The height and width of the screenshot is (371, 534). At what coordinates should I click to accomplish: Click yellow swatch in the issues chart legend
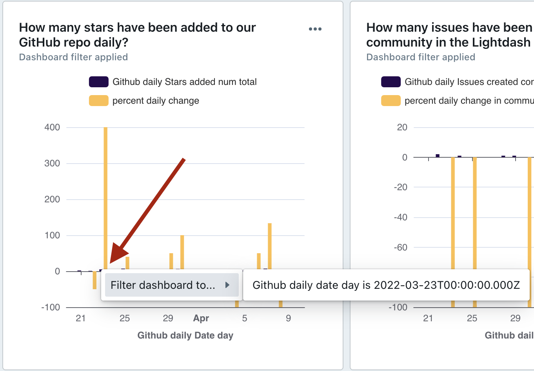(391, 101)
